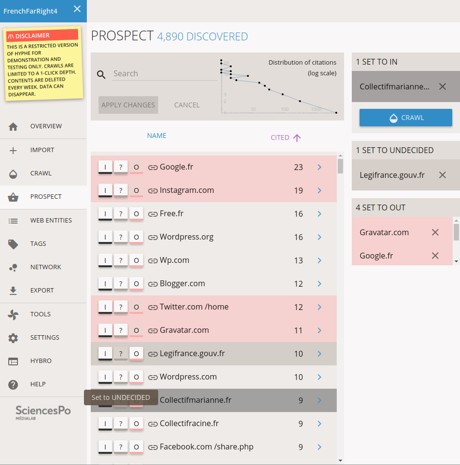Click the Tags label icon
The width and height of the screenshot is (460, 465).
point(13,244)
